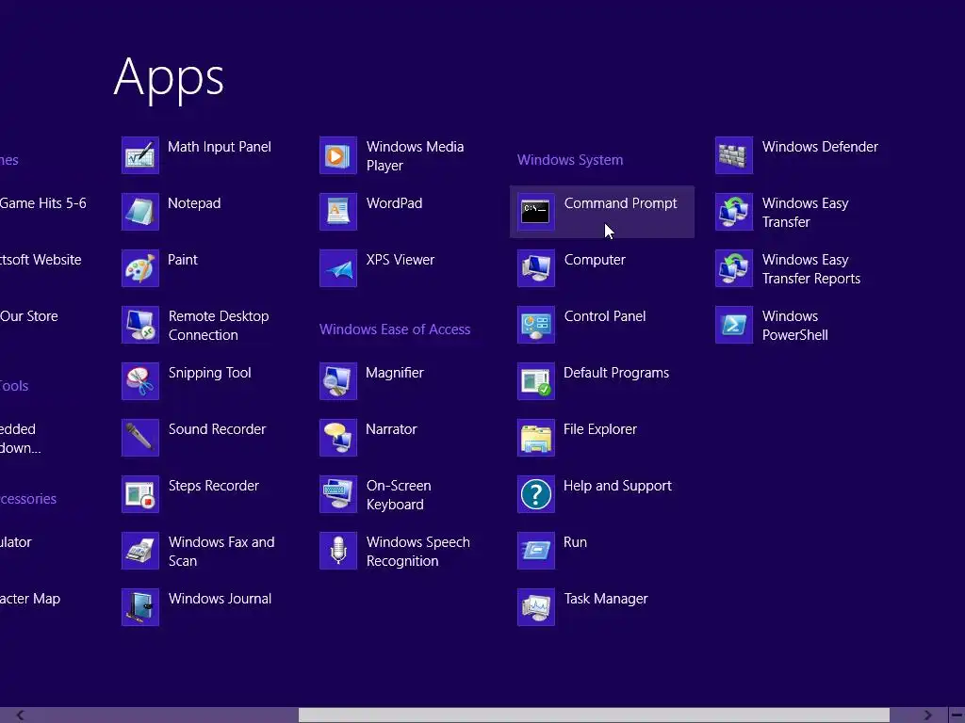Click the File Explorer label text
Image resolution: width=965 pixels, height=723 pixels.
[x=600, y=429]
